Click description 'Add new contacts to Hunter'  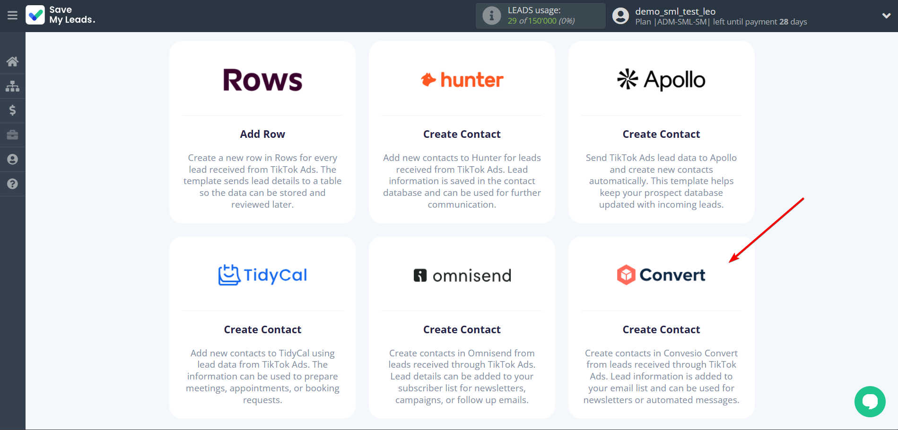[x=462, y=181]
